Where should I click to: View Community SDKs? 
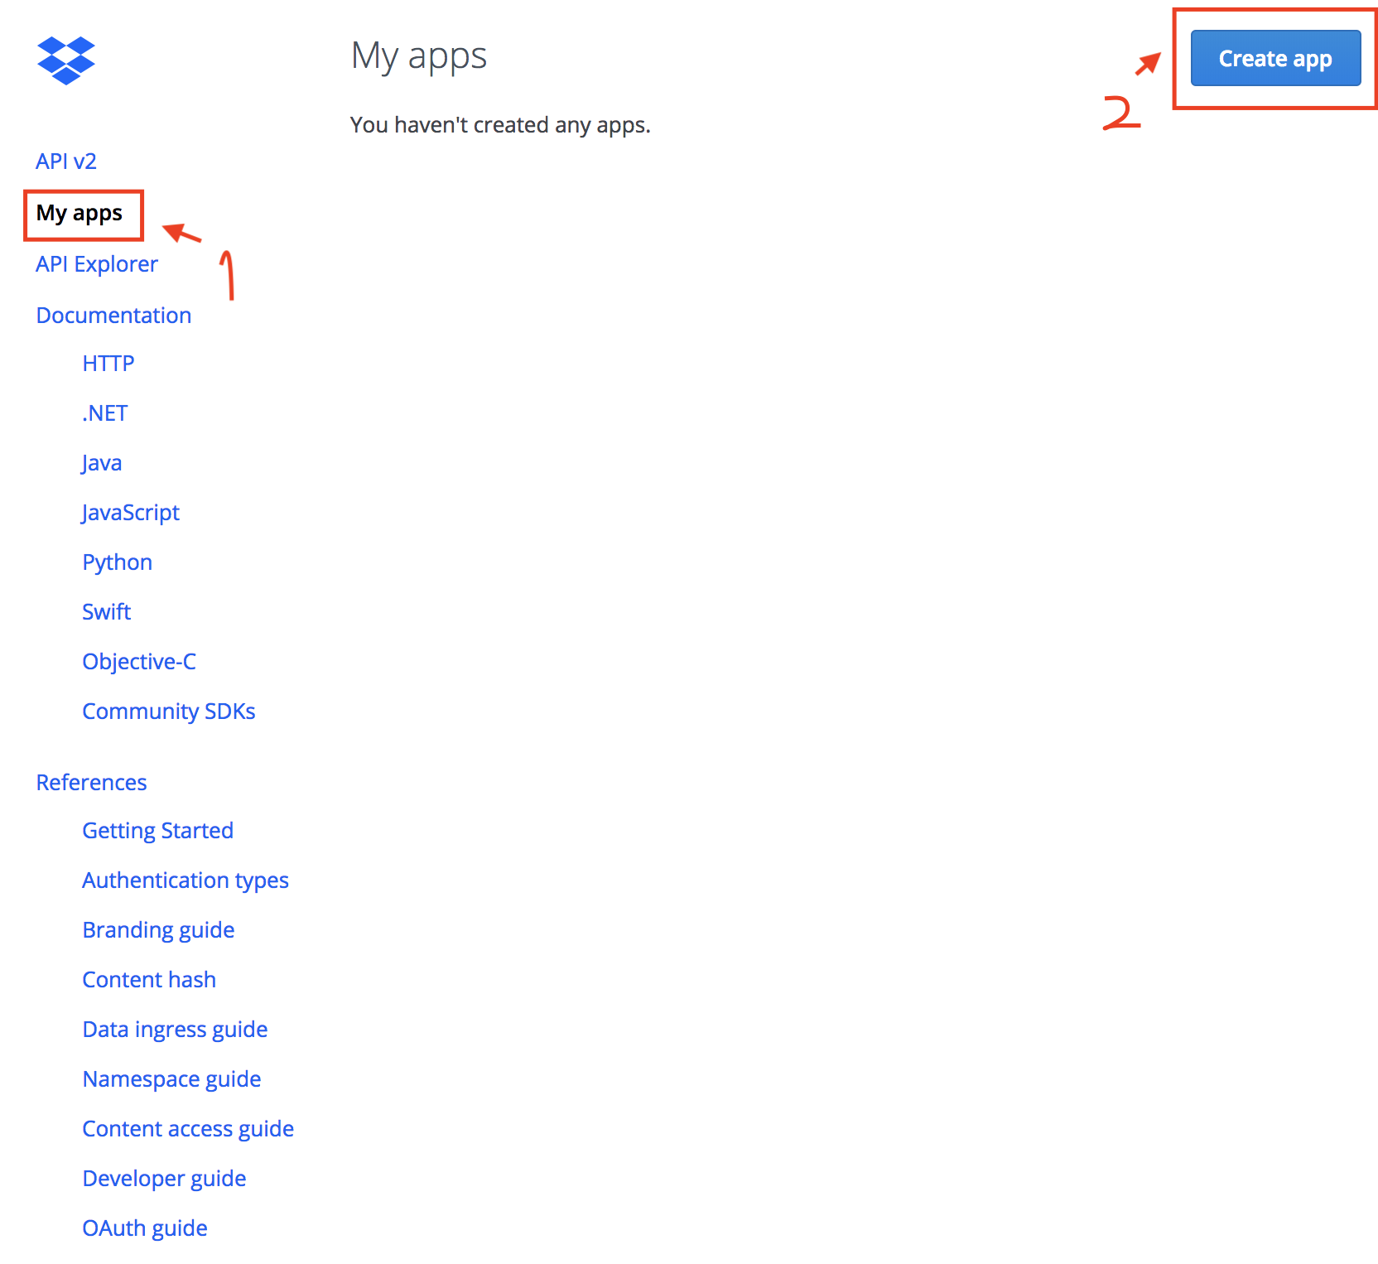click(x=168, y=711)
